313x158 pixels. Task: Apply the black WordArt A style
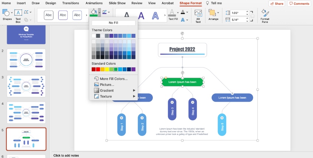pos(127,15)
